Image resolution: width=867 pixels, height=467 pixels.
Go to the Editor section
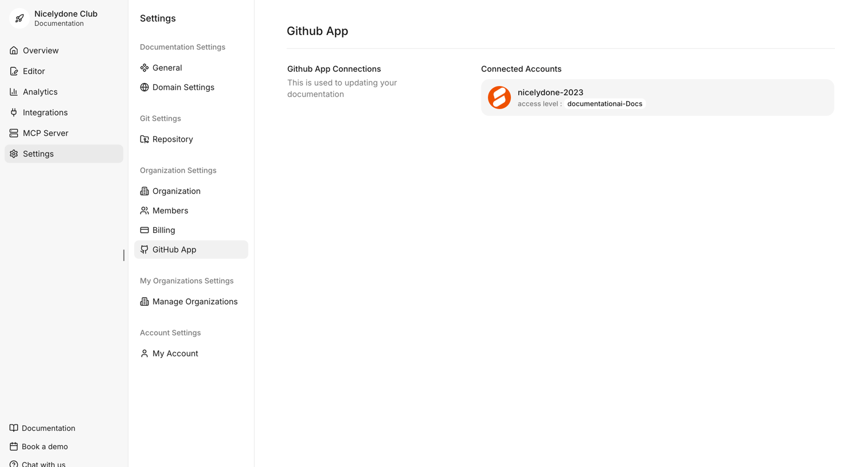pos(64,71)
